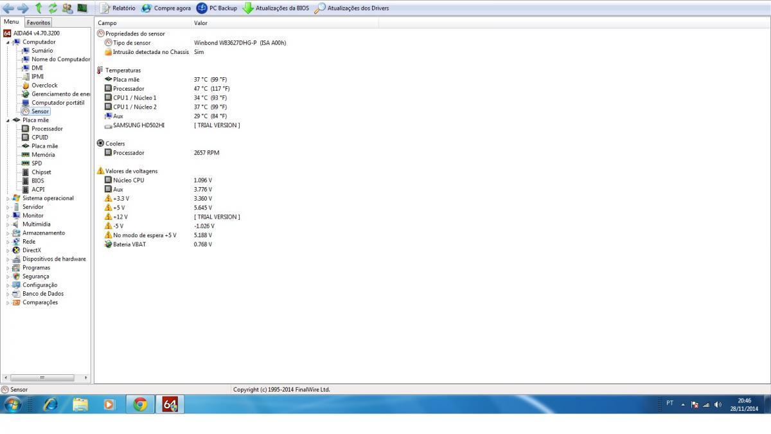This screenshot has height=434, width=771.
Task: Open PC Backup from the toolbar
Action: click(217, 8)
